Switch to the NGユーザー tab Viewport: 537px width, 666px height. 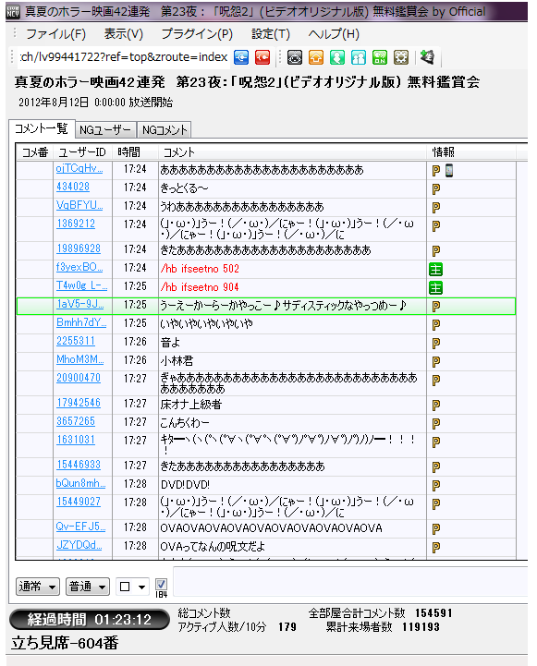click(x=105, y=130)
